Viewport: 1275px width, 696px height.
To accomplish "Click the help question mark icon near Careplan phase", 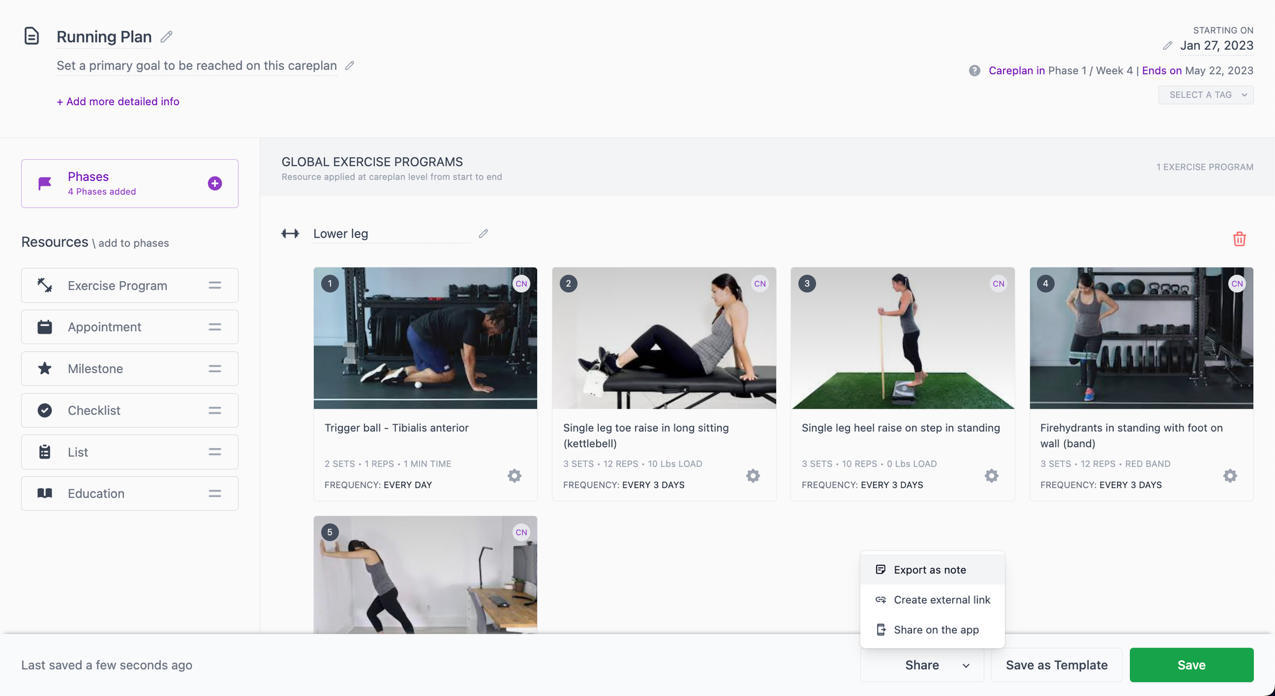I will 974,71.
